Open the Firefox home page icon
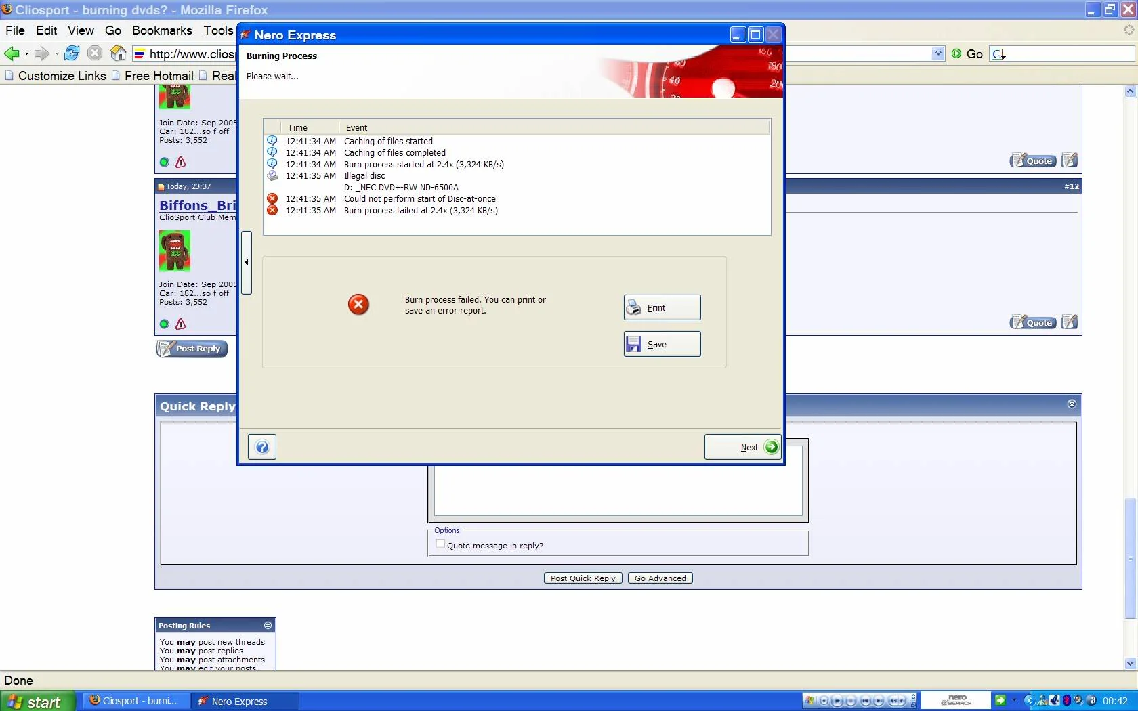Image resolution: width=1138 pixels, height=711 pixels. point(118,53)
